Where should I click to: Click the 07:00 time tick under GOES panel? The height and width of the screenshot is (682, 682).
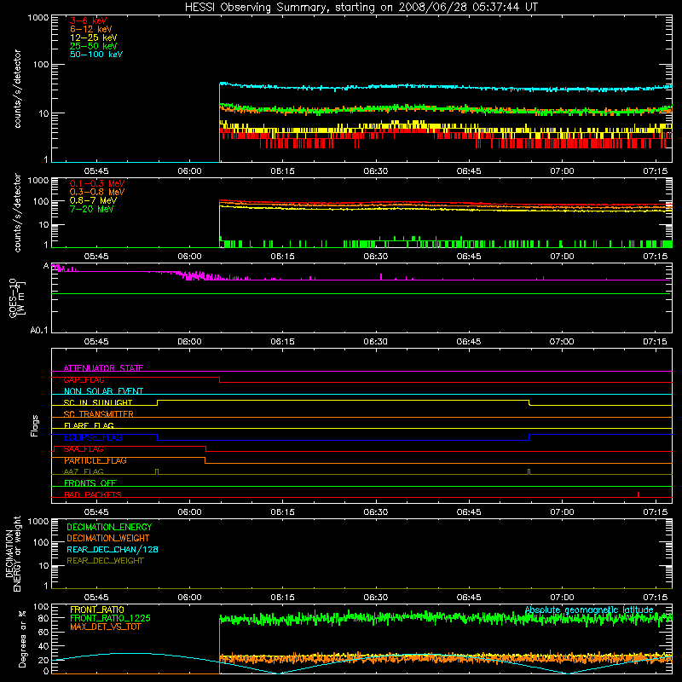[x=562, y=342]
